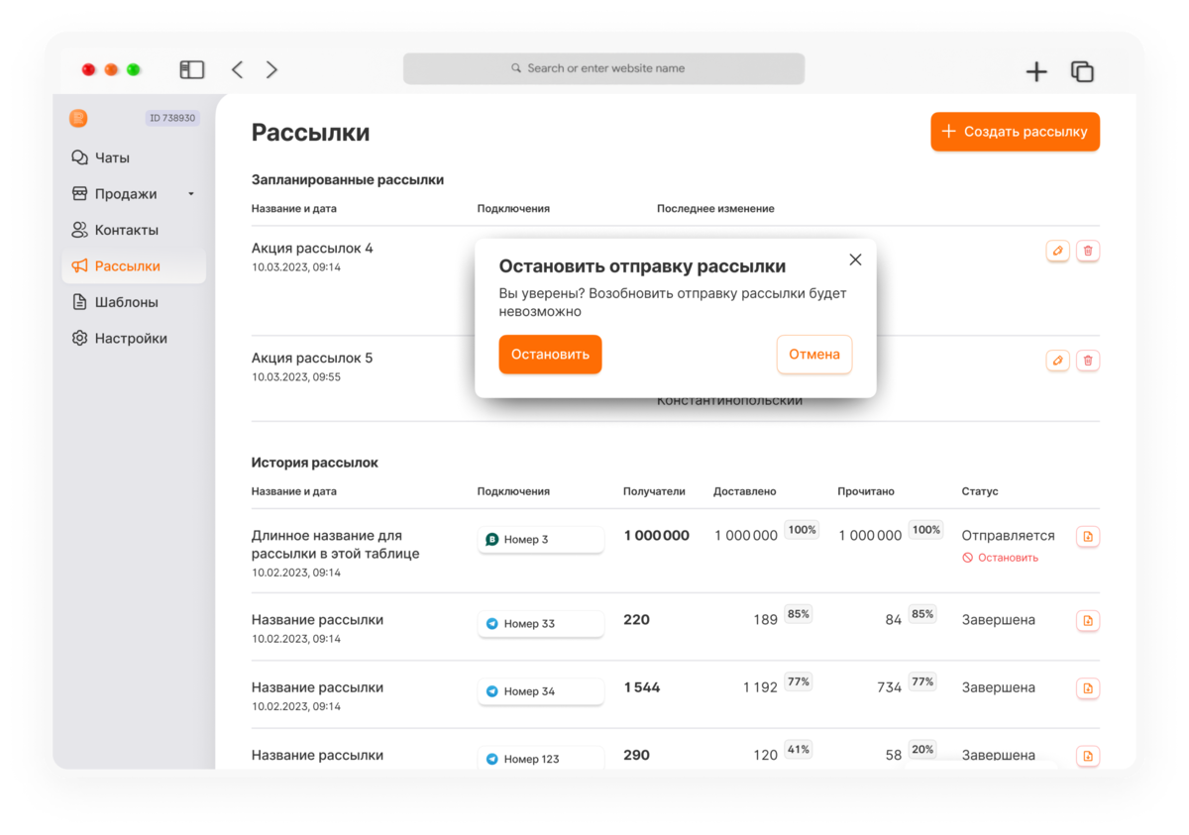Click Длинное название для рассылки row title
Image resolution: width=1189 pixels, height=835 pixels.
pos(336,544)
